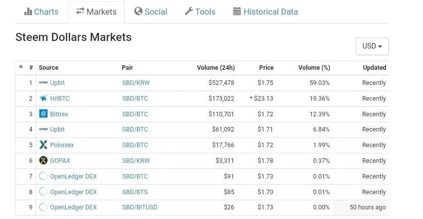Sort table by Volume (24h) column

pos(216,67)
